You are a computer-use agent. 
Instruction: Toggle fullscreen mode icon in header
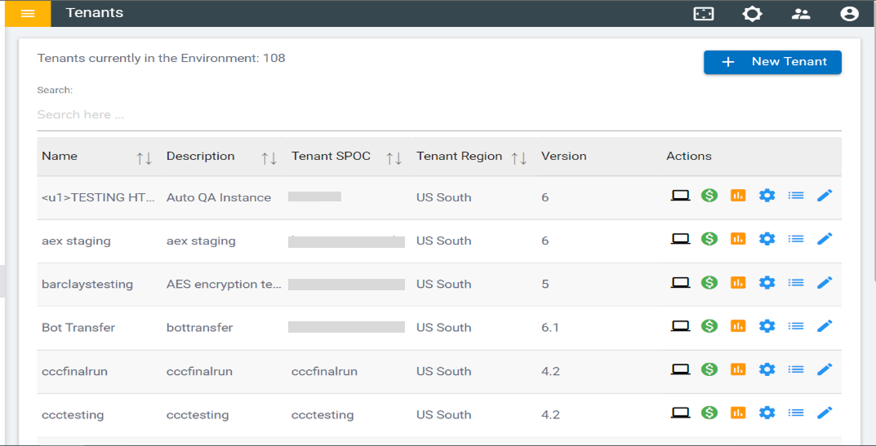coord(703,14)
